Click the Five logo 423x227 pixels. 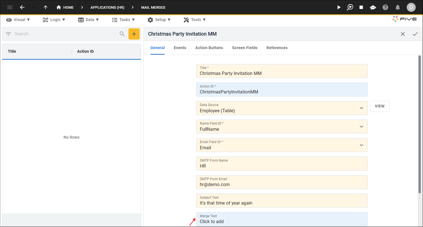404,19
